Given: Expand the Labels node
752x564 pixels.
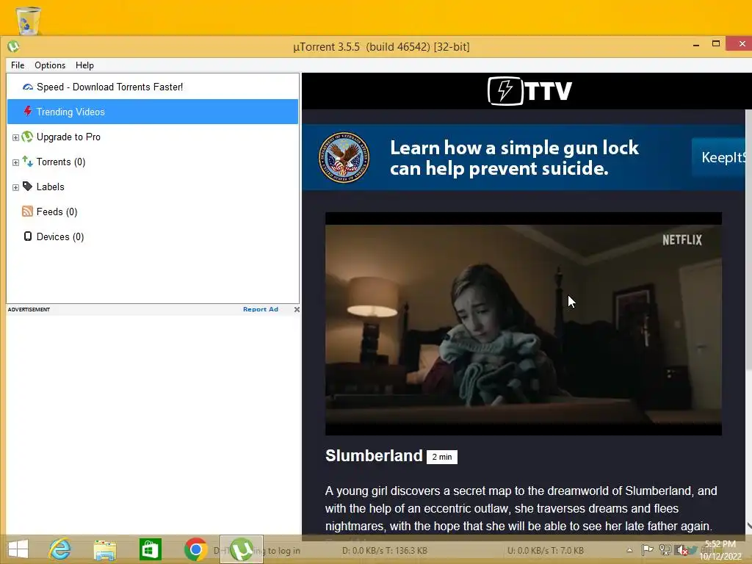Looking at the screenshot, I should [16, 187].
